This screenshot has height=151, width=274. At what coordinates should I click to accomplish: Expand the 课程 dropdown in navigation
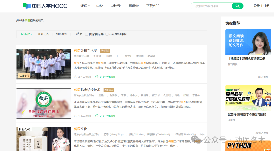point(85,6)
